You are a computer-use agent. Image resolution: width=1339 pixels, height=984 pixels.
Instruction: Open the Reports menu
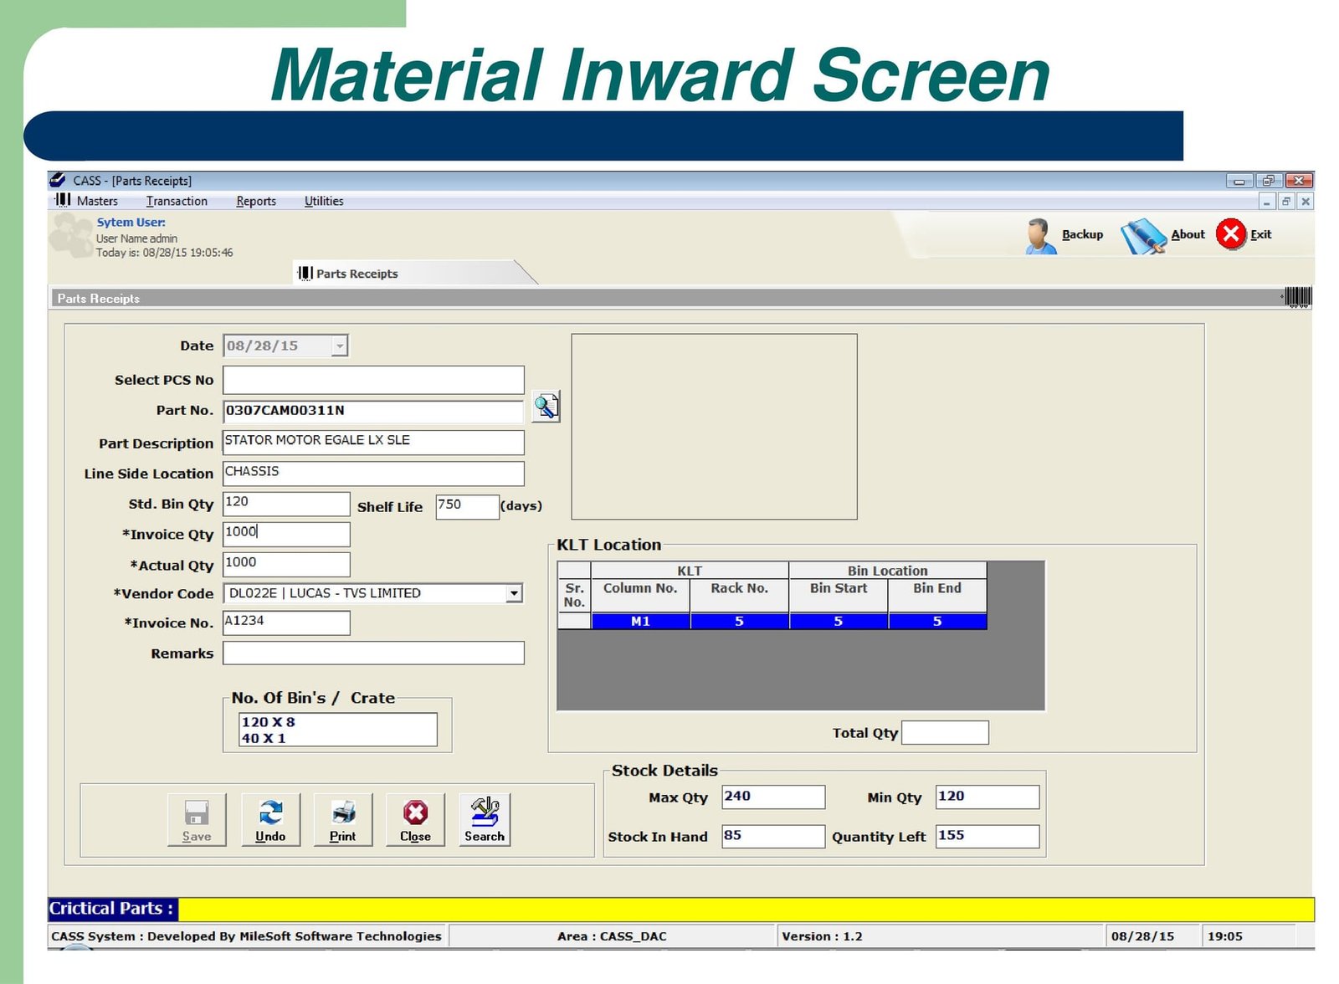[x=256, y=201]
